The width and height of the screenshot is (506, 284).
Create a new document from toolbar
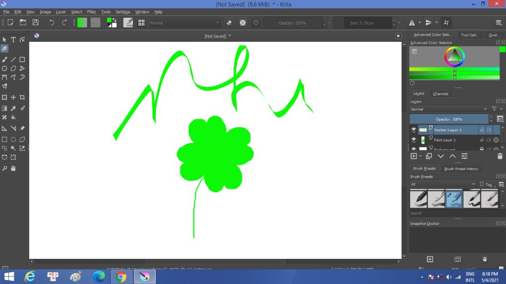tap(10, 23)
